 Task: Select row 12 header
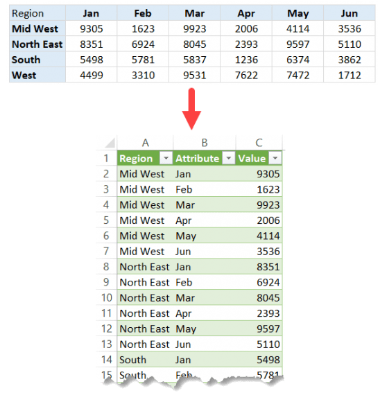[106, 329]
